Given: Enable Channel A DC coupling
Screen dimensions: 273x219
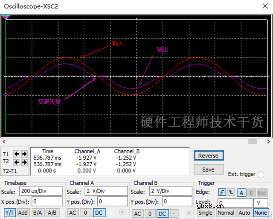Looking at the screenshot, I should [x=99, y=213].
